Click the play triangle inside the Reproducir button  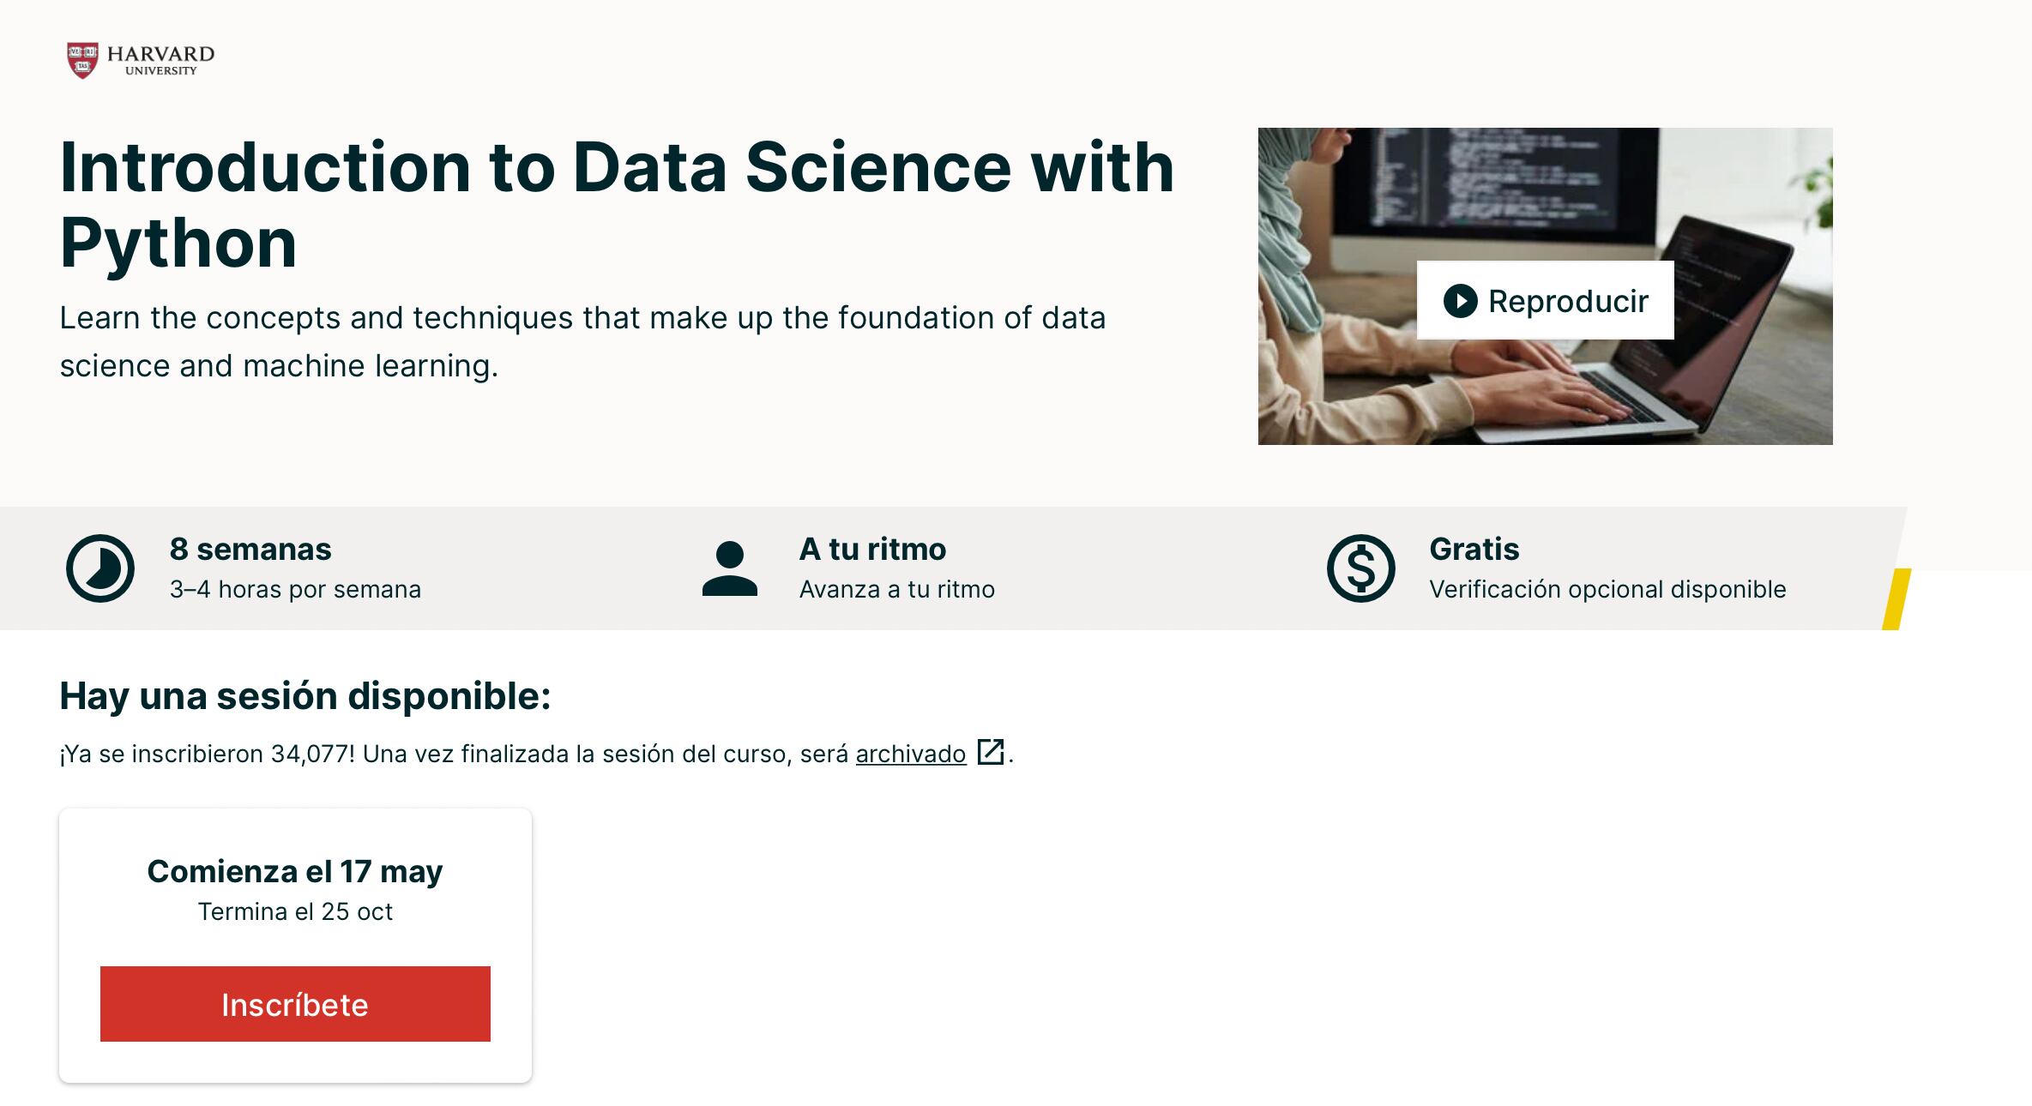[1461, 301]
